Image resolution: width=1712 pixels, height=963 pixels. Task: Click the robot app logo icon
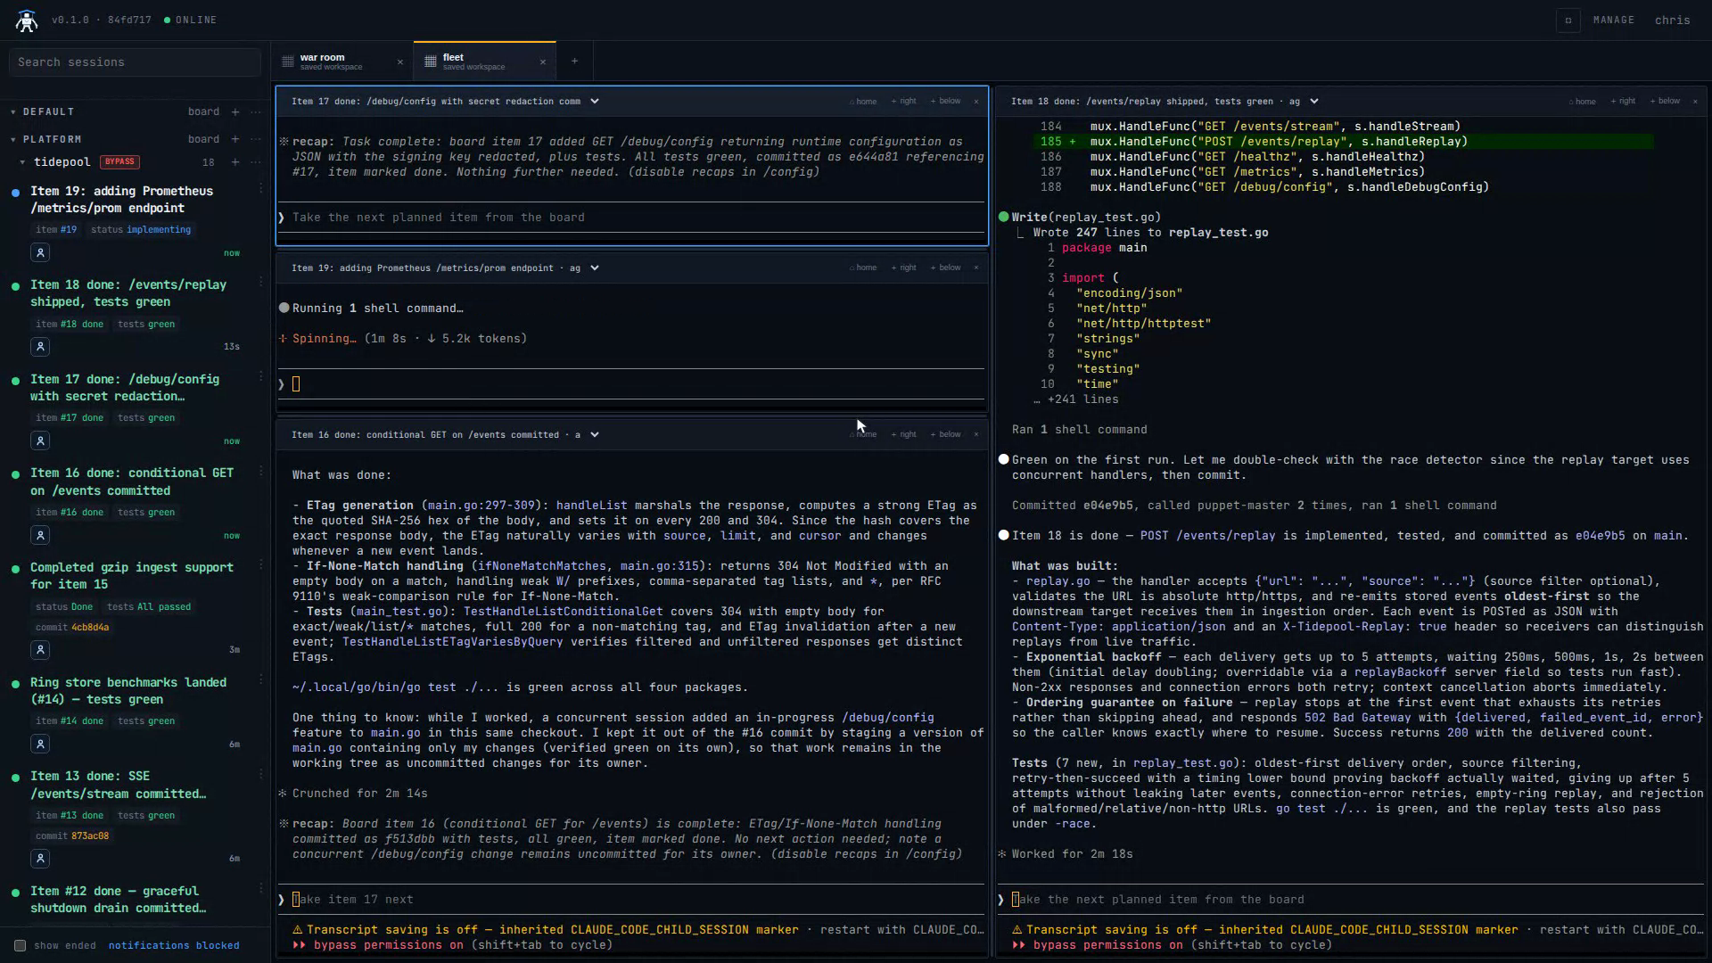coord(27,21)
